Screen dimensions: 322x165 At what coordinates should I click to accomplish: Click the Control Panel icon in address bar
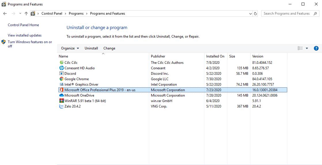pos(33,14)
